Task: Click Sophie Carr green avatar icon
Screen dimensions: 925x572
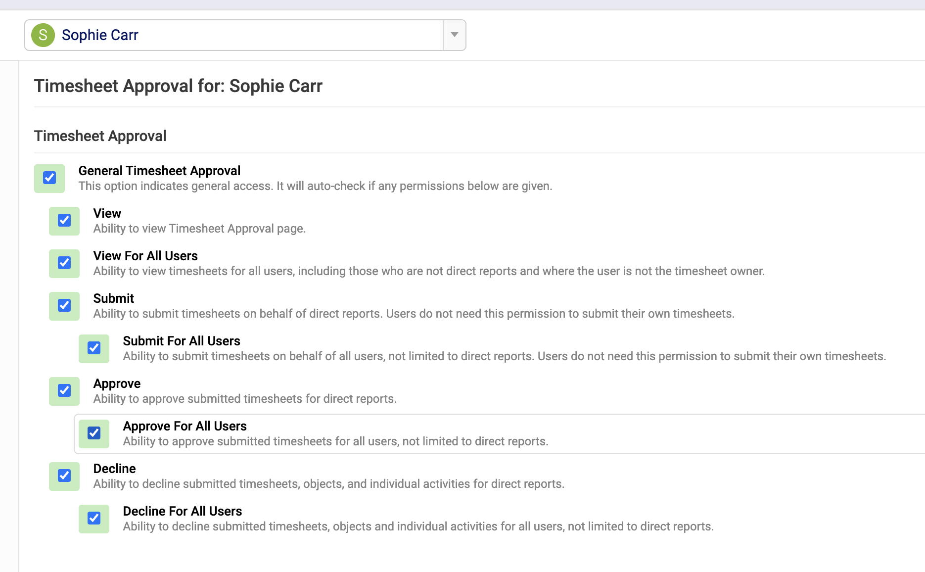Action: point(43,35)
